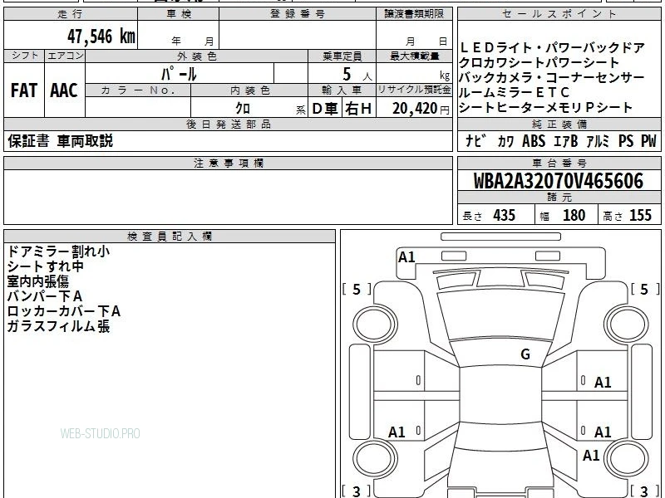Screen dimensions: 665x498
Task: Click the 最大積載量 header cell
Action: (x=414, y=56)
